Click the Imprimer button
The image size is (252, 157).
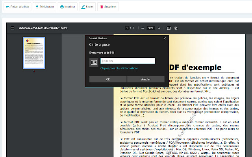click(x=68, y=7)
